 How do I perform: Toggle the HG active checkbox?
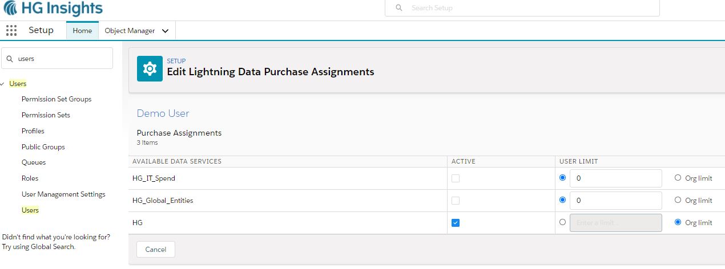pyautogui.click(x=455, y=223)
